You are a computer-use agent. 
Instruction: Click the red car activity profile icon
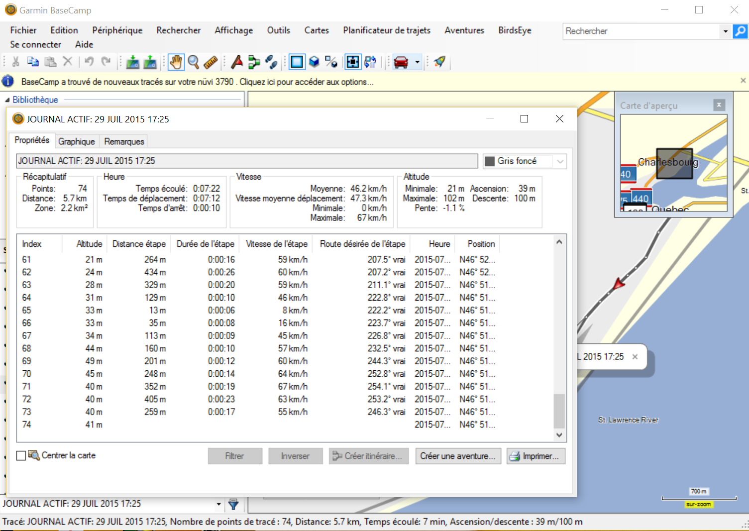pyautogui.click(x=401, y=62)
